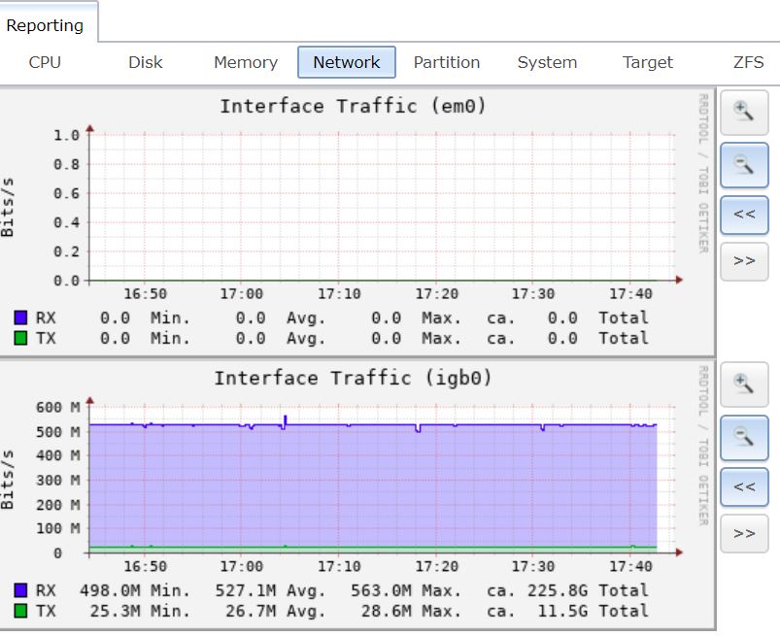The height and width of the screenshot is (636, 780).
Task: Click the Interface Traffic (igb0) title
Action: tap(353, 378)
